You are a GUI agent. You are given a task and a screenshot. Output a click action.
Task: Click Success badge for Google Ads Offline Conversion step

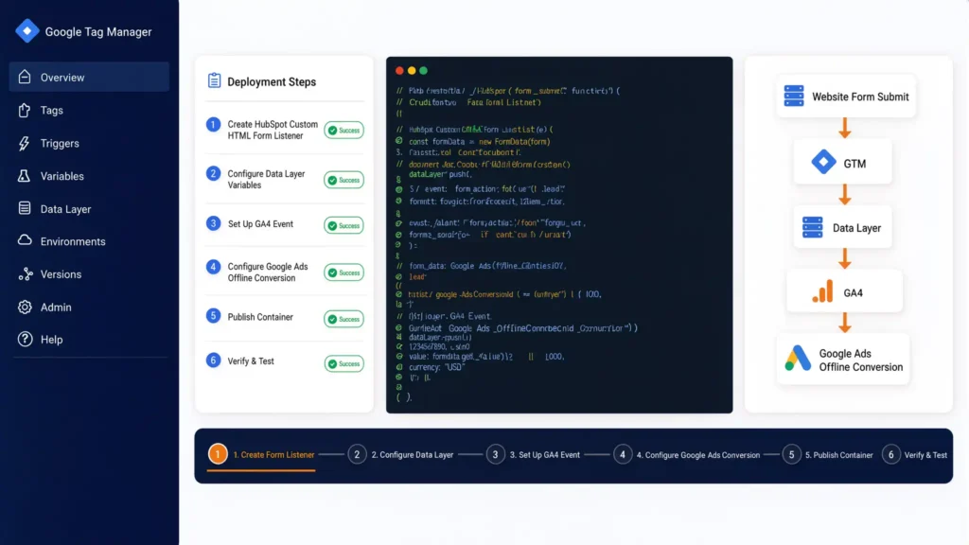[x=344, y=272]
